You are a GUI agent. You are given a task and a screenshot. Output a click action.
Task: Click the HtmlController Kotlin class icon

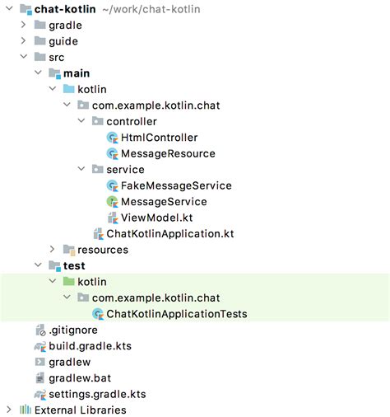tap(112, 138)
